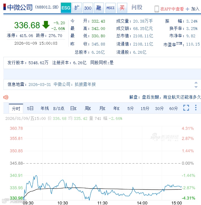Click the 市净率 value 9.82
This screenshot has height=205, width=201.
[191, 36]
